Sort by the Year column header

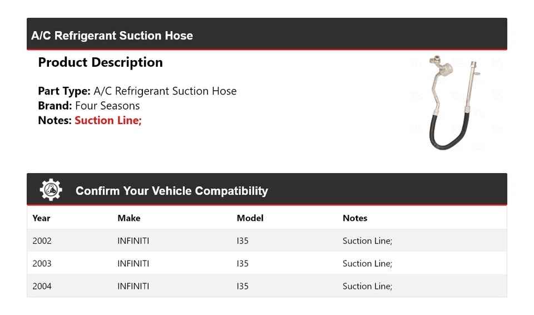[41, 218]
